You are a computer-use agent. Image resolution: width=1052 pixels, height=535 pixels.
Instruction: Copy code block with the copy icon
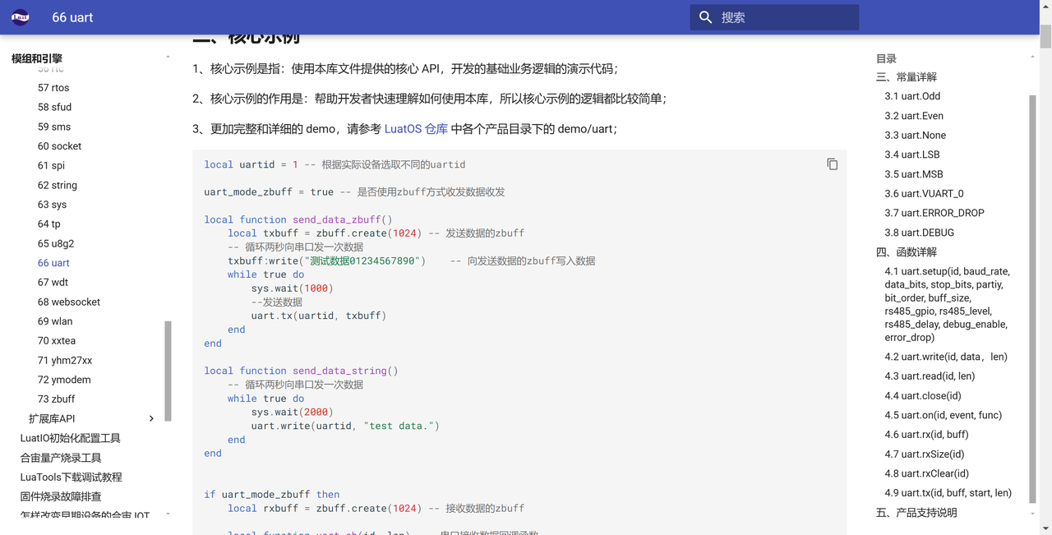832,164
